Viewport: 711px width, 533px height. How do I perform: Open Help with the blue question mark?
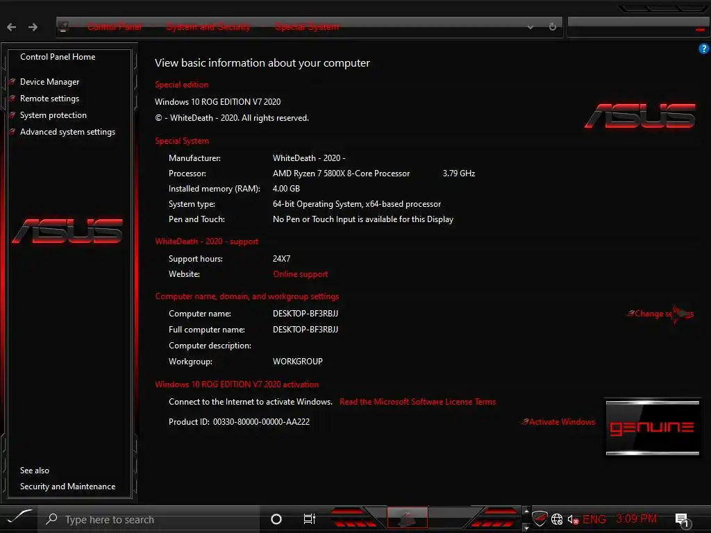click(x=704, y=49)
